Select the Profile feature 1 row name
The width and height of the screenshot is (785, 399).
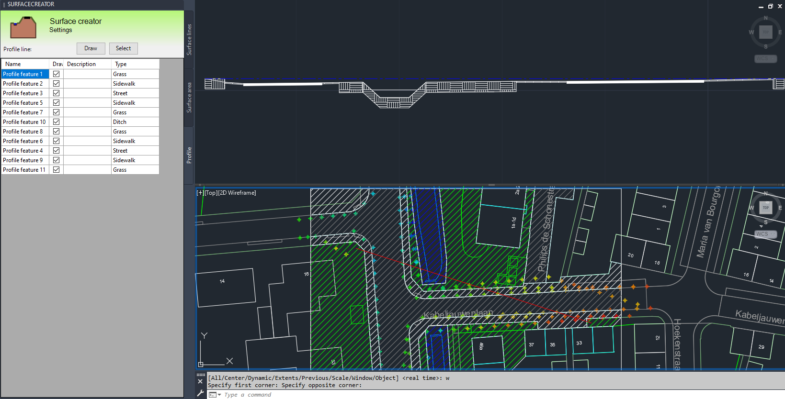(x=25, y=74)
